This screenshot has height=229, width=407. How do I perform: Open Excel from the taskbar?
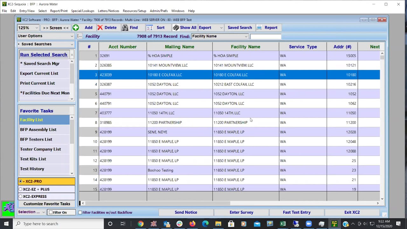pos(283,224)
